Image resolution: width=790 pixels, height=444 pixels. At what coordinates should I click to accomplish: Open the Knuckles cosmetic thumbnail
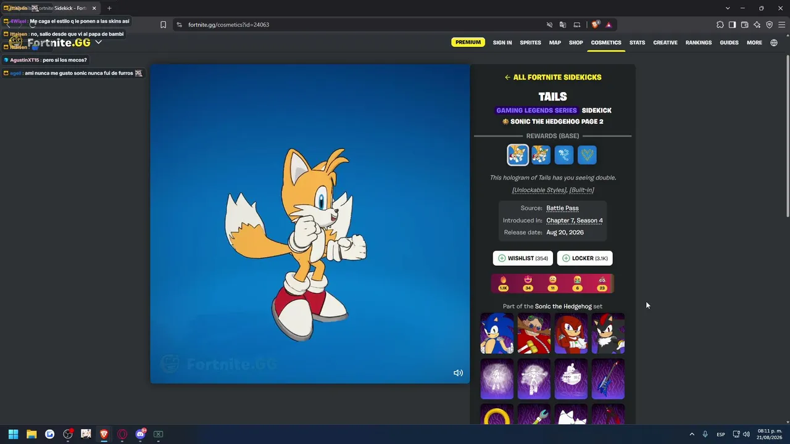click(571, 334)
